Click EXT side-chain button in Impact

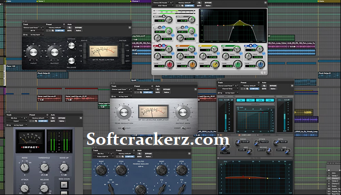pos(64,185)
